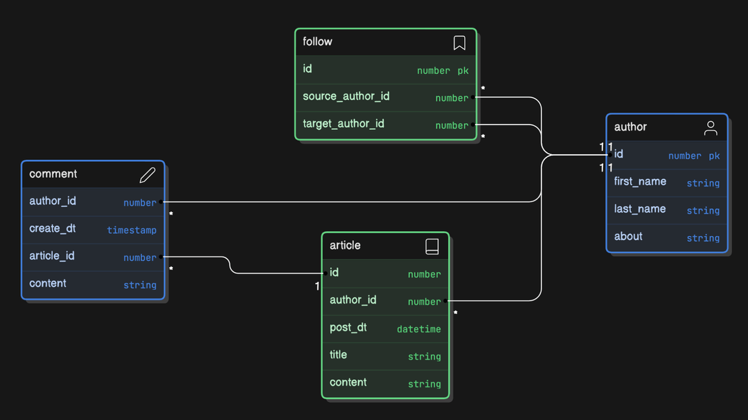This screenshot has width=748, height=420.
Task: Select the pk badge on follow's id field
Action: [465, 71]
